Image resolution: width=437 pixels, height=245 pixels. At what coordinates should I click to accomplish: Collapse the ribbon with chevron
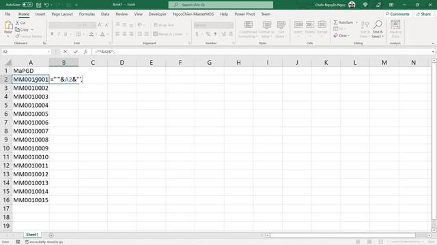(x=433, y=44)
